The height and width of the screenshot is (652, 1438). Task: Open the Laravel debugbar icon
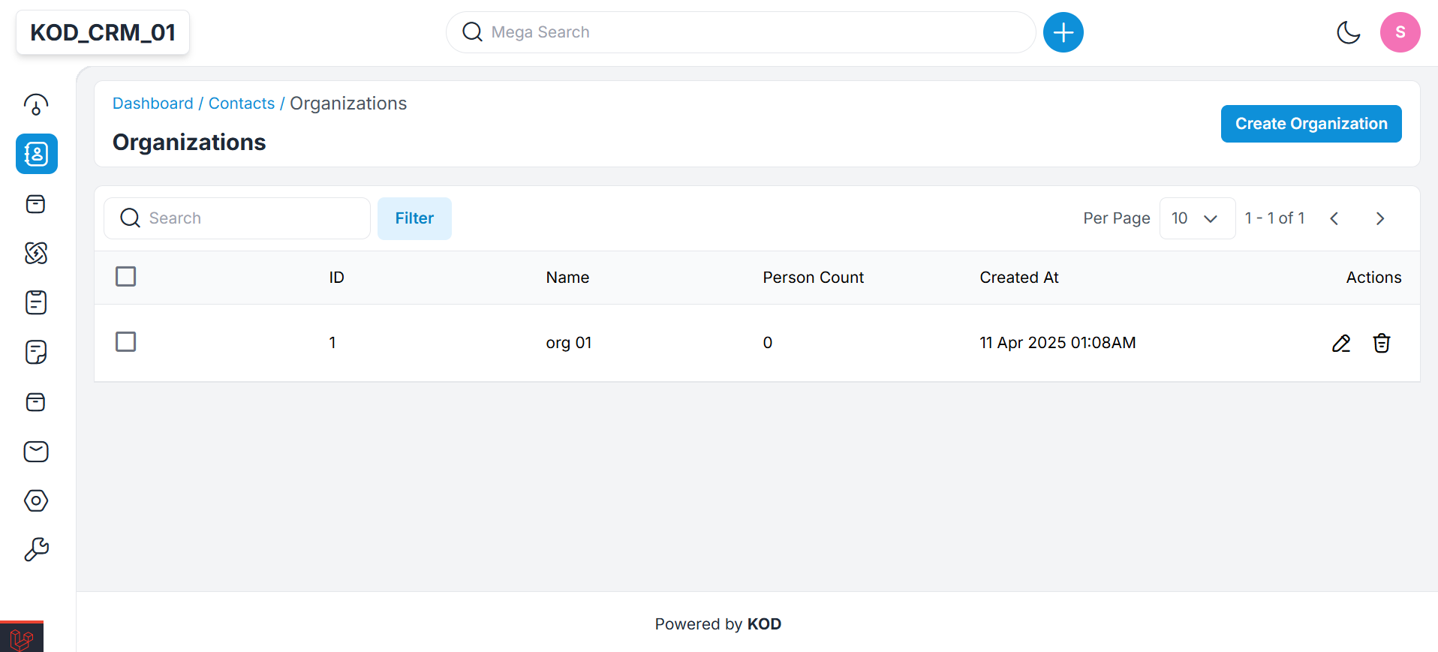pyautogui.click(x=22, y=638)
